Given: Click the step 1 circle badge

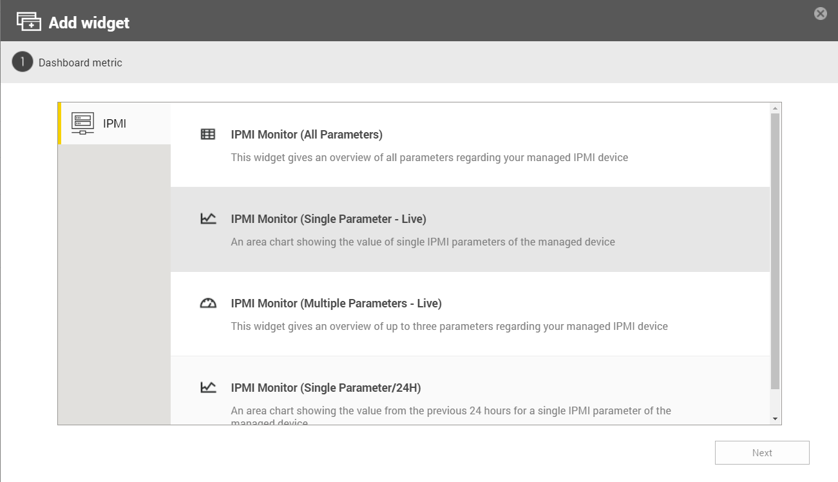Looking at the screenshot, I should [23, 63].
